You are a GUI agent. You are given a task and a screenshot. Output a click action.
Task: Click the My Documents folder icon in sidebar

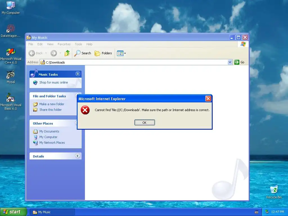(x=35, y=132)
